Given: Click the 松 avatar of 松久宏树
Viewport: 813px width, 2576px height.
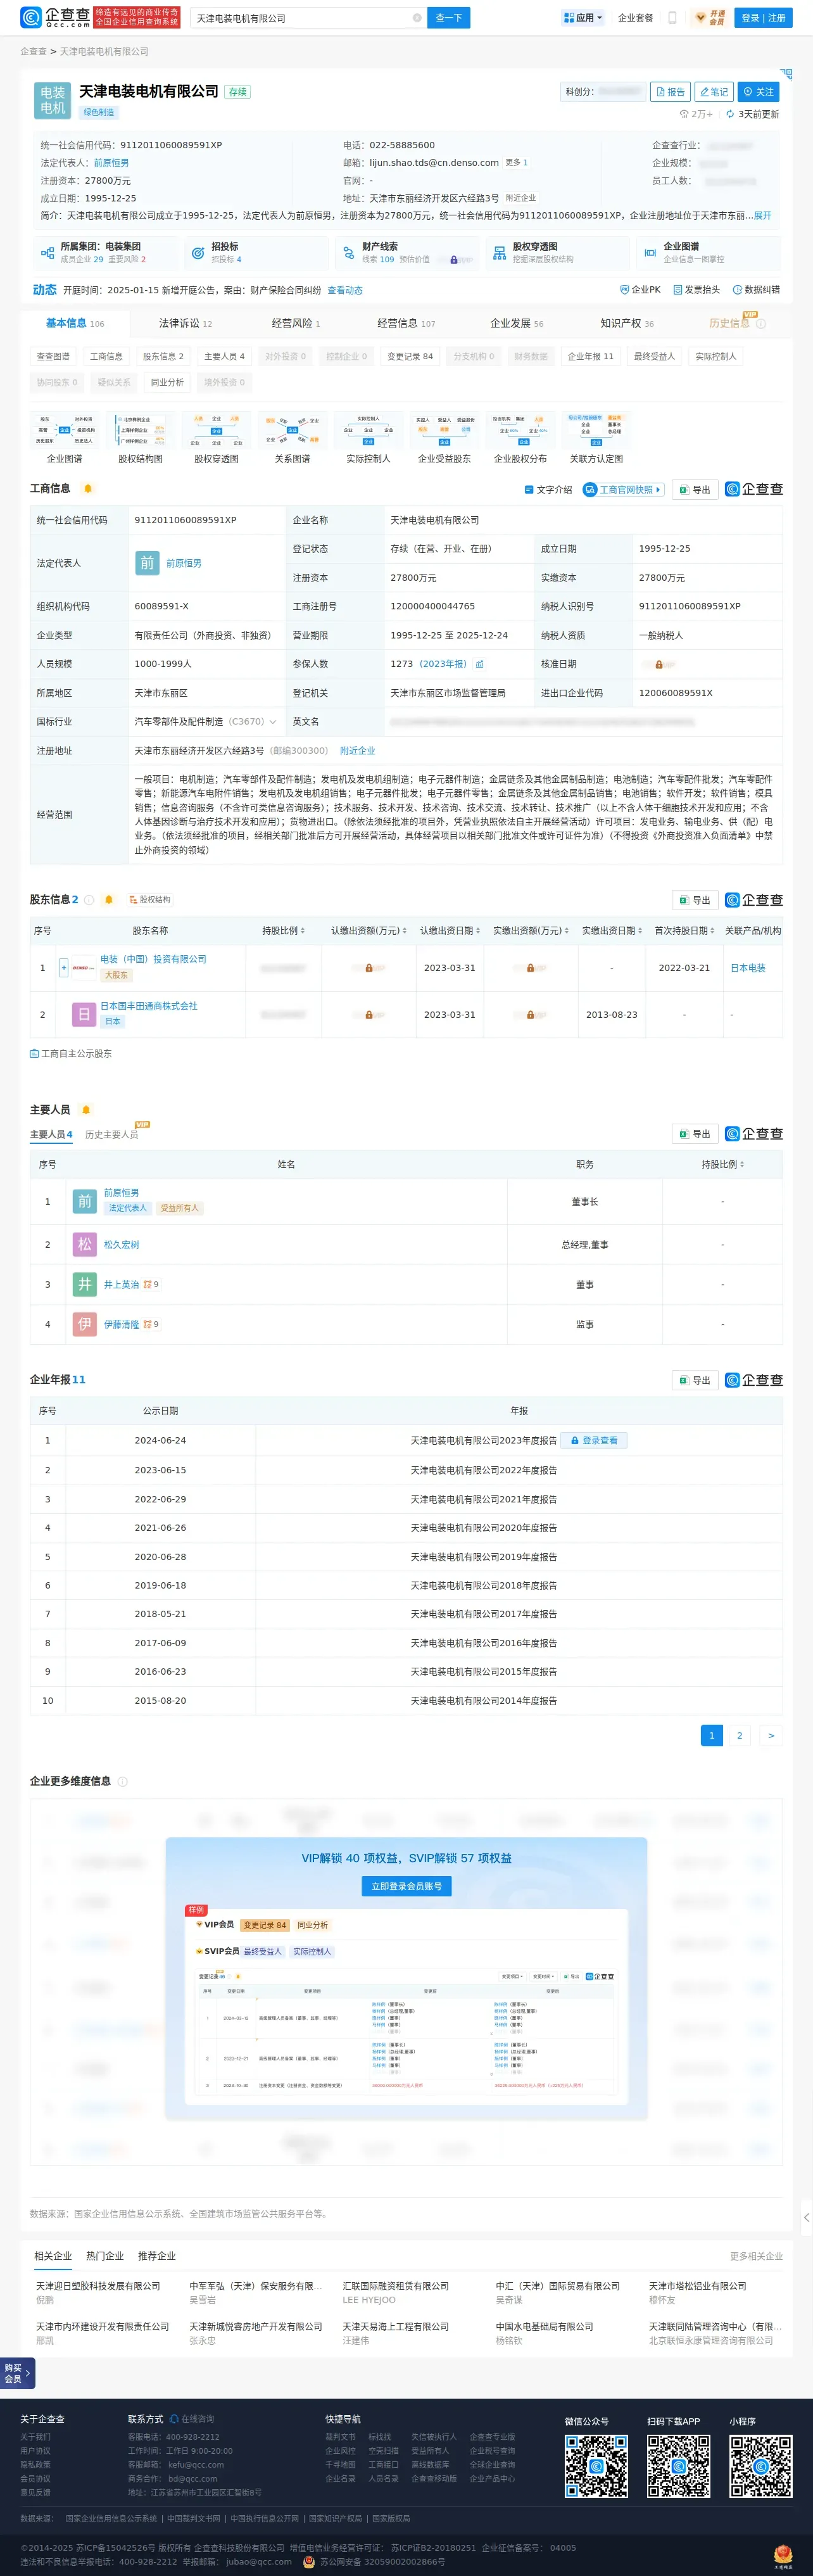Looking at the screenshot, I should coord(85,1245).
